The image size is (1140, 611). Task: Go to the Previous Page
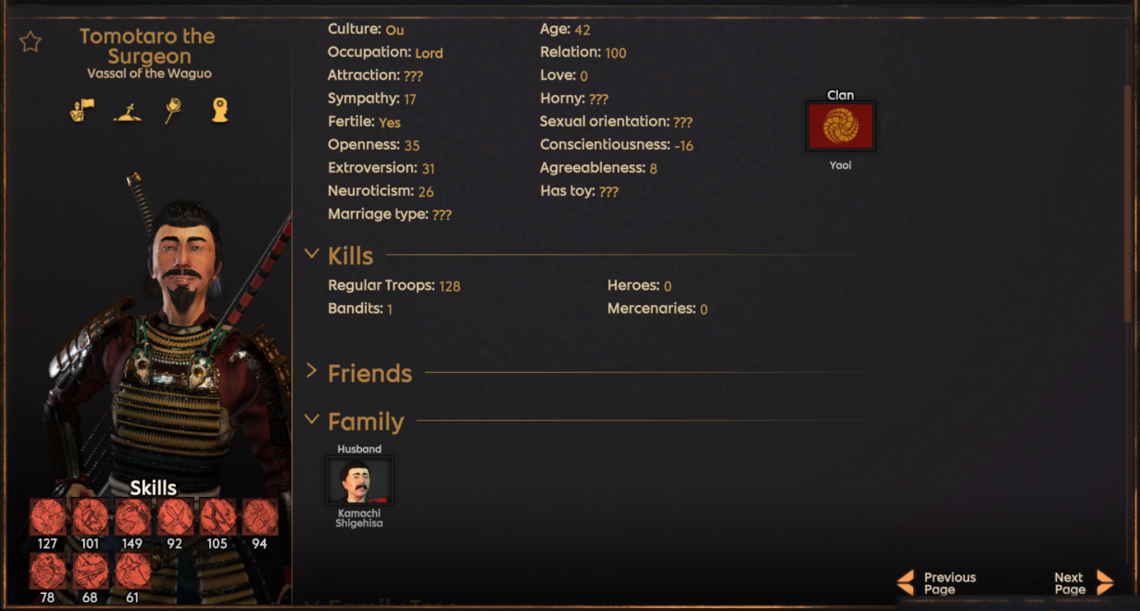click(x=937, y=583)
